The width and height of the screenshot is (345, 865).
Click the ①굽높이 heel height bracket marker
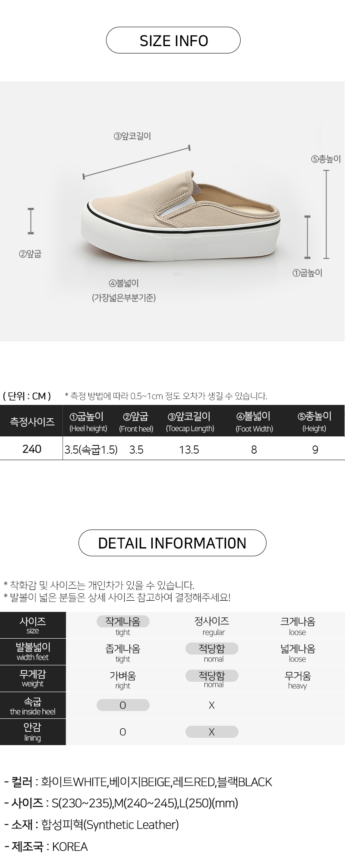pos(307,237)
